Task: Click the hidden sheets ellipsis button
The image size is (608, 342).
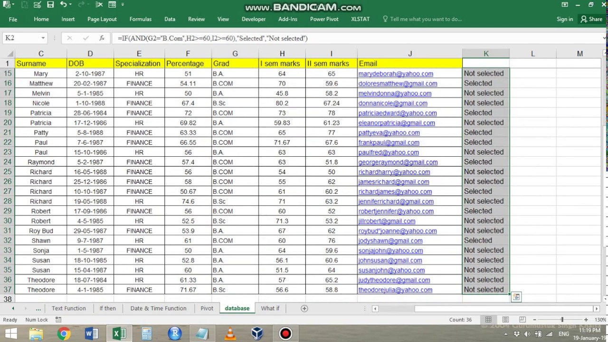Action: click(x=38, y=308)
